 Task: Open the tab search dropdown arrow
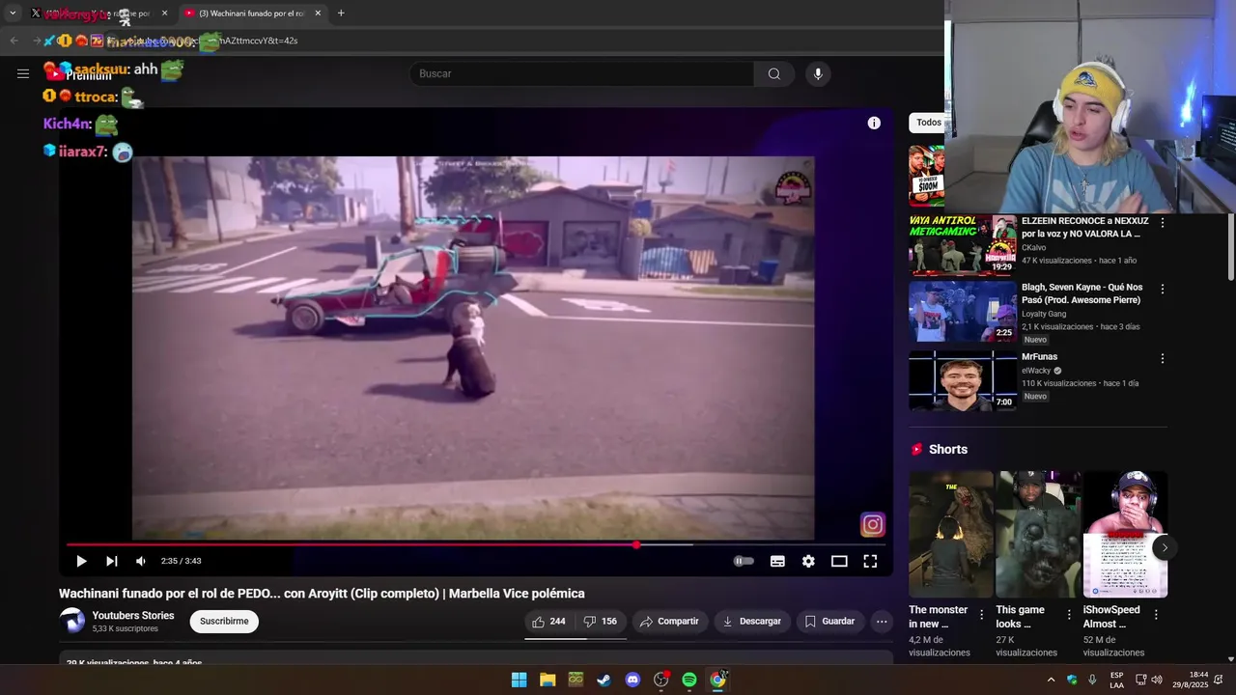click(x=13, y=14)
